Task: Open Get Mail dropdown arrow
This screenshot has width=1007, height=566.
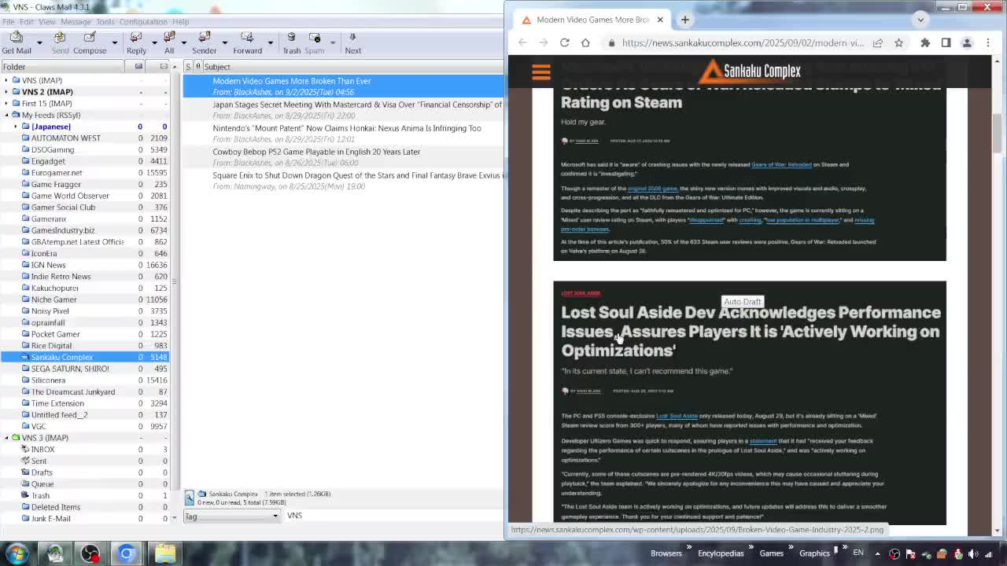Action: point(39,42)
